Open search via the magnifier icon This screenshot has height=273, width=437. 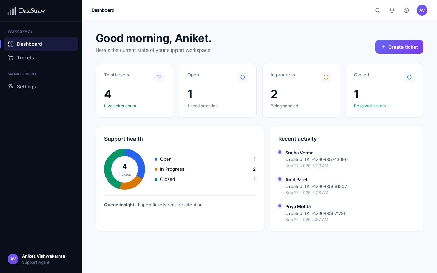coord(378,10)
